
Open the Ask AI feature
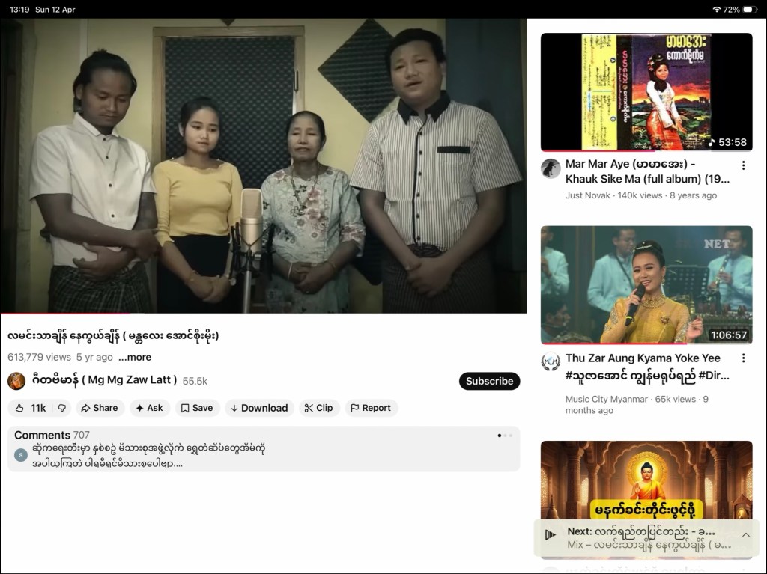click(149, 408)
